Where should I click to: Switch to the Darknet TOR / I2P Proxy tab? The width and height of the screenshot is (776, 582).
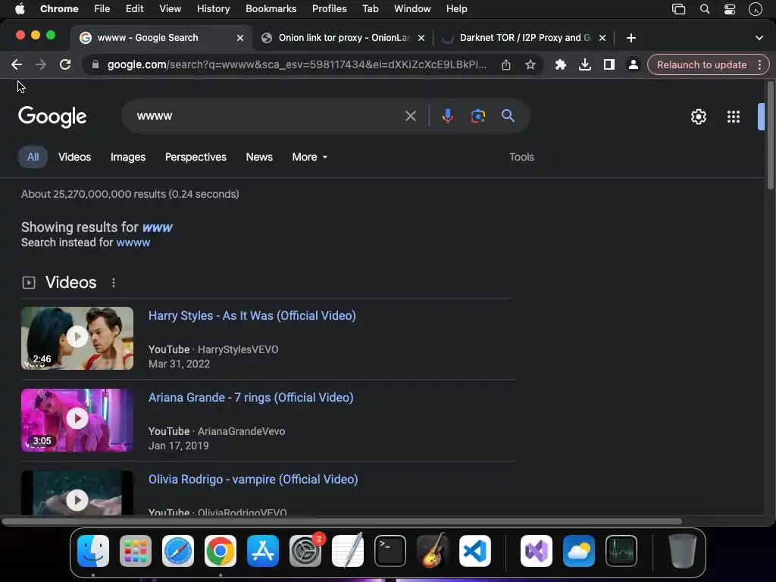pos(524,38)
